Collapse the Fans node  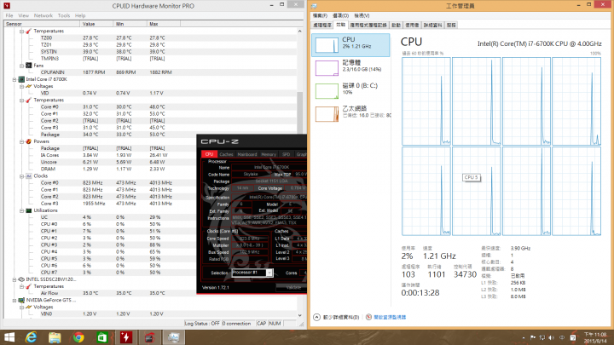(21, 66)
